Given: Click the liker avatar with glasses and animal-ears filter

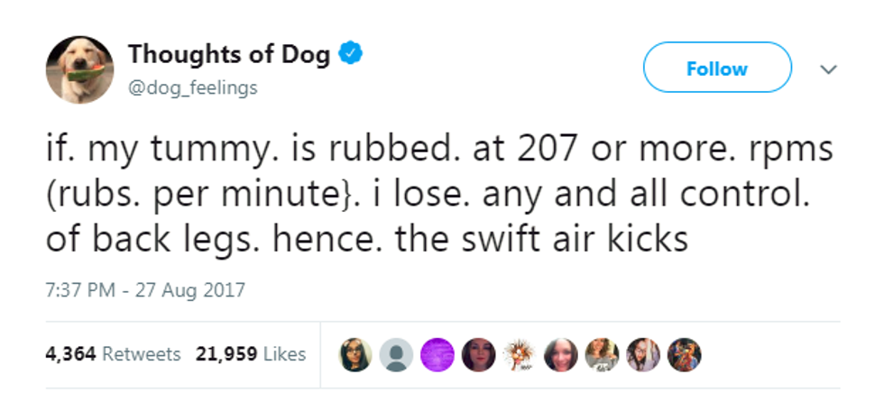Looking at the screenshot, I should pos(355,354).
